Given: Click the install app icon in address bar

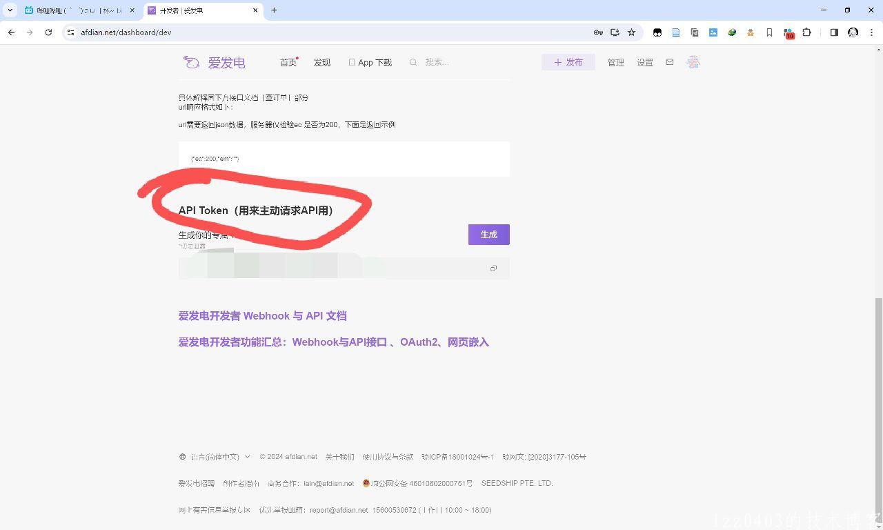Looking at the screenshot, I should click(615, 32).
